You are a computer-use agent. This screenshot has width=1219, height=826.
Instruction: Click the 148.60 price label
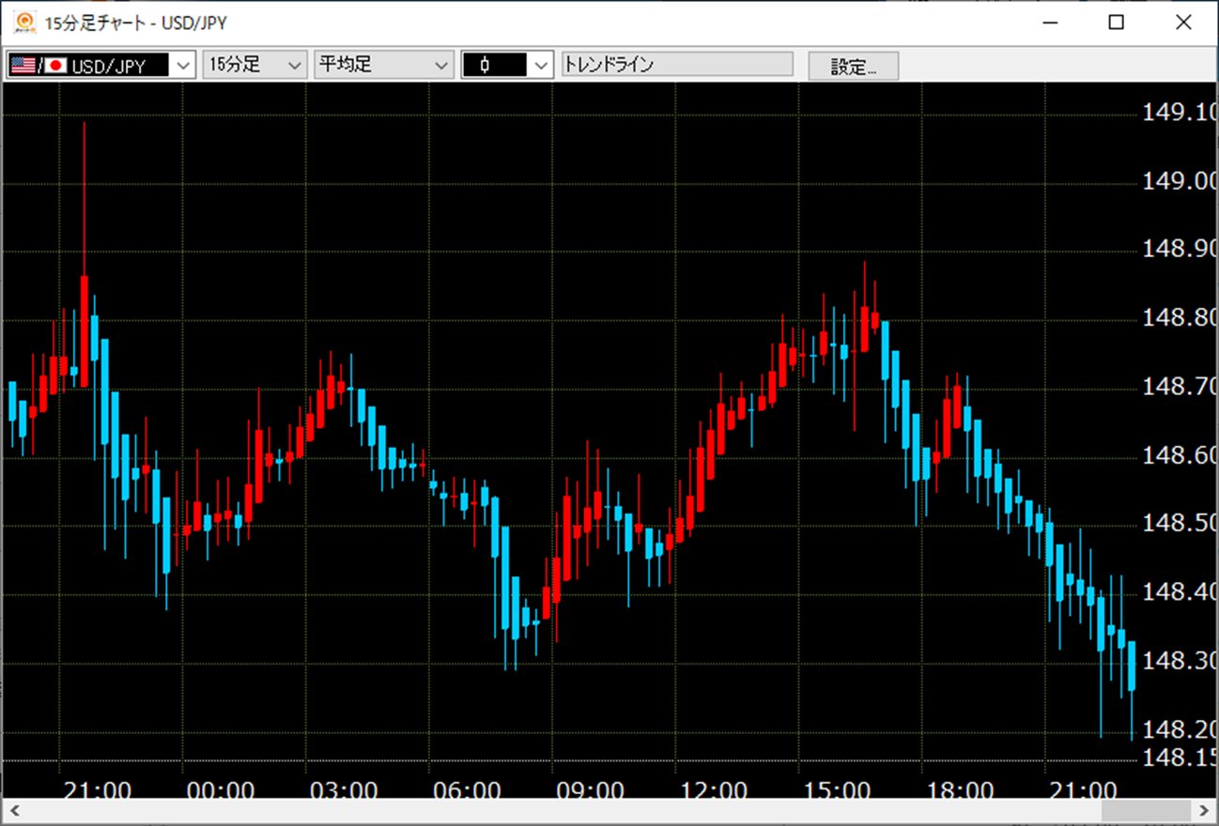(x=1180, y=455)
